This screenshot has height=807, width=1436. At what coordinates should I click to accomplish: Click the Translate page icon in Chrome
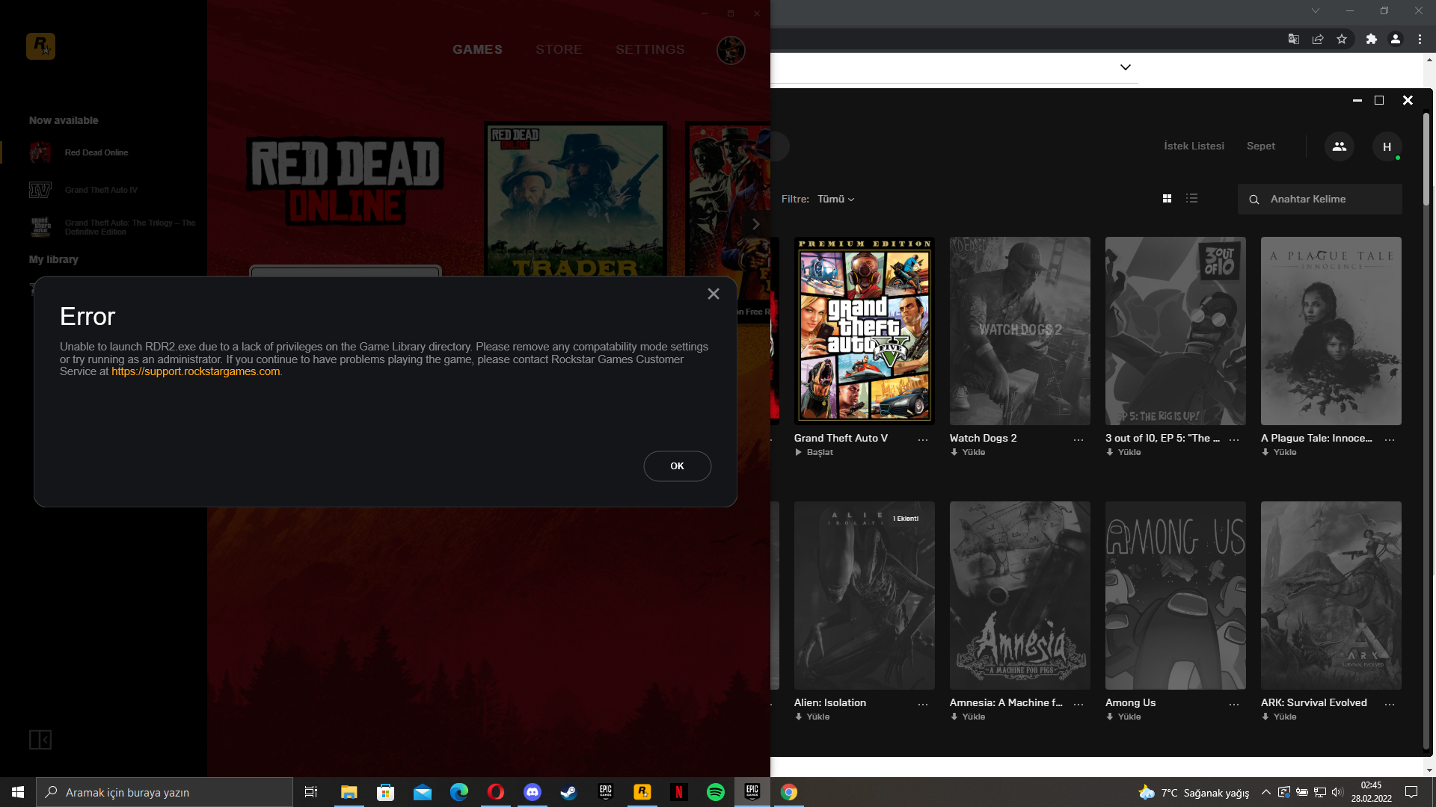coord(1293,39)
